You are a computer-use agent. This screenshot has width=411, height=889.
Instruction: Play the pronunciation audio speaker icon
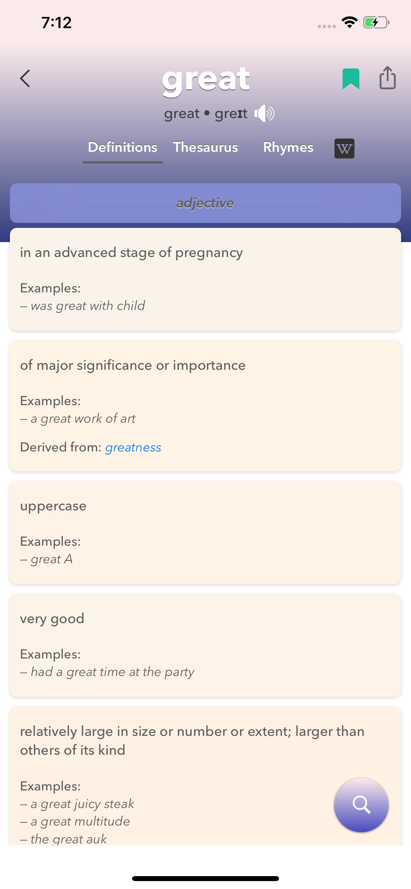pyautogui.click(x=264, y=113)
